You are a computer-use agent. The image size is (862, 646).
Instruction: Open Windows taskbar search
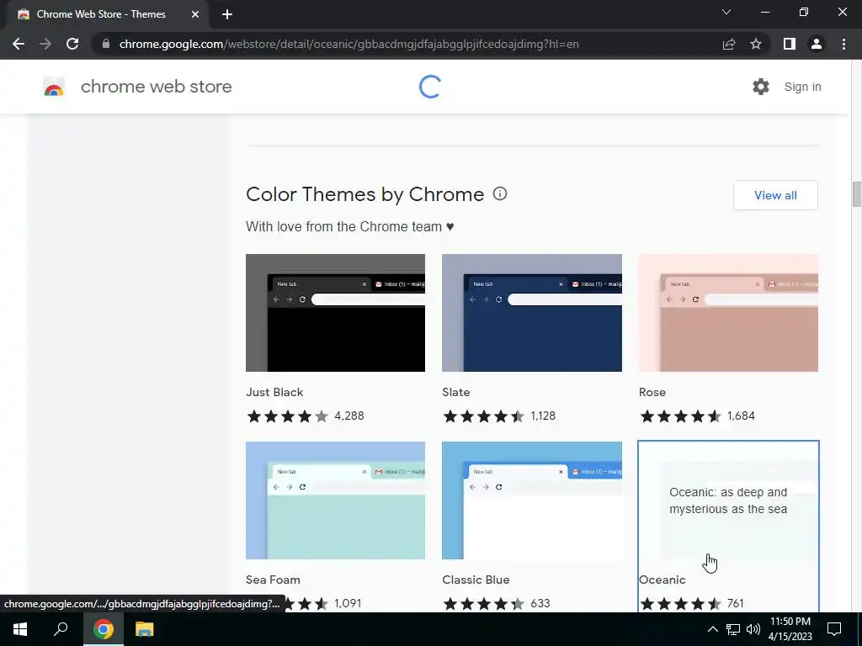[x=61, y=629]
